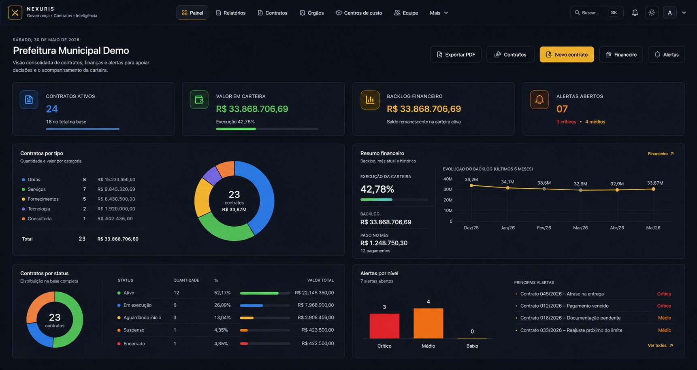
Task: Toggle the light/dark theme sun icon
Action: pyautogui.click(x=652, y=13)
